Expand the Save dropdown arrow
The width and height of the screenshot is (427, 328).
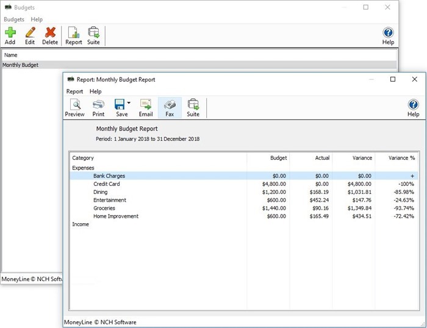[x=129, y=103]
